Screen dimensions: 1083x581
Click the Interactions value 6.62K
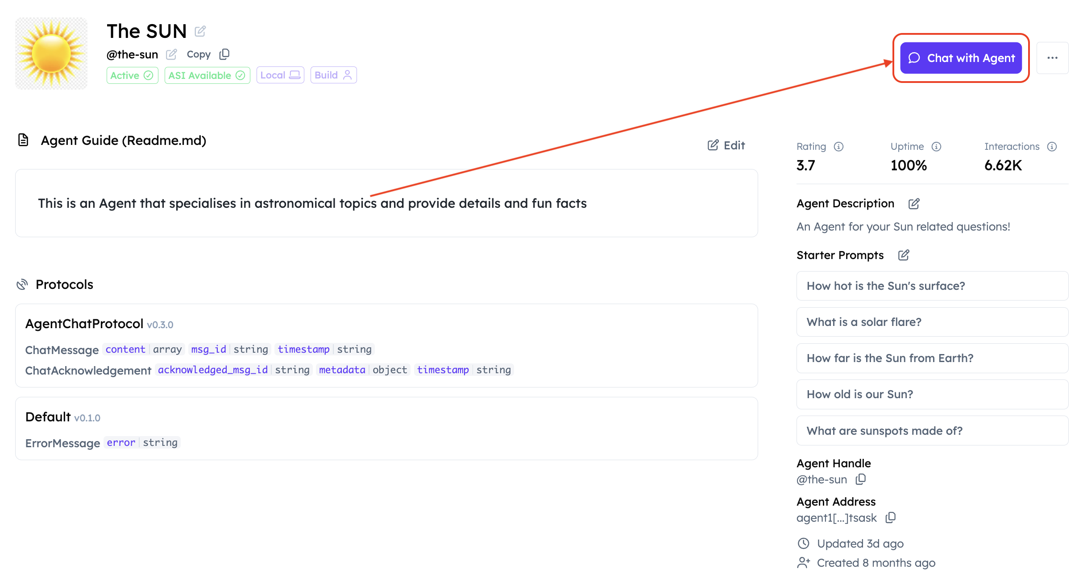point(1003,165)
